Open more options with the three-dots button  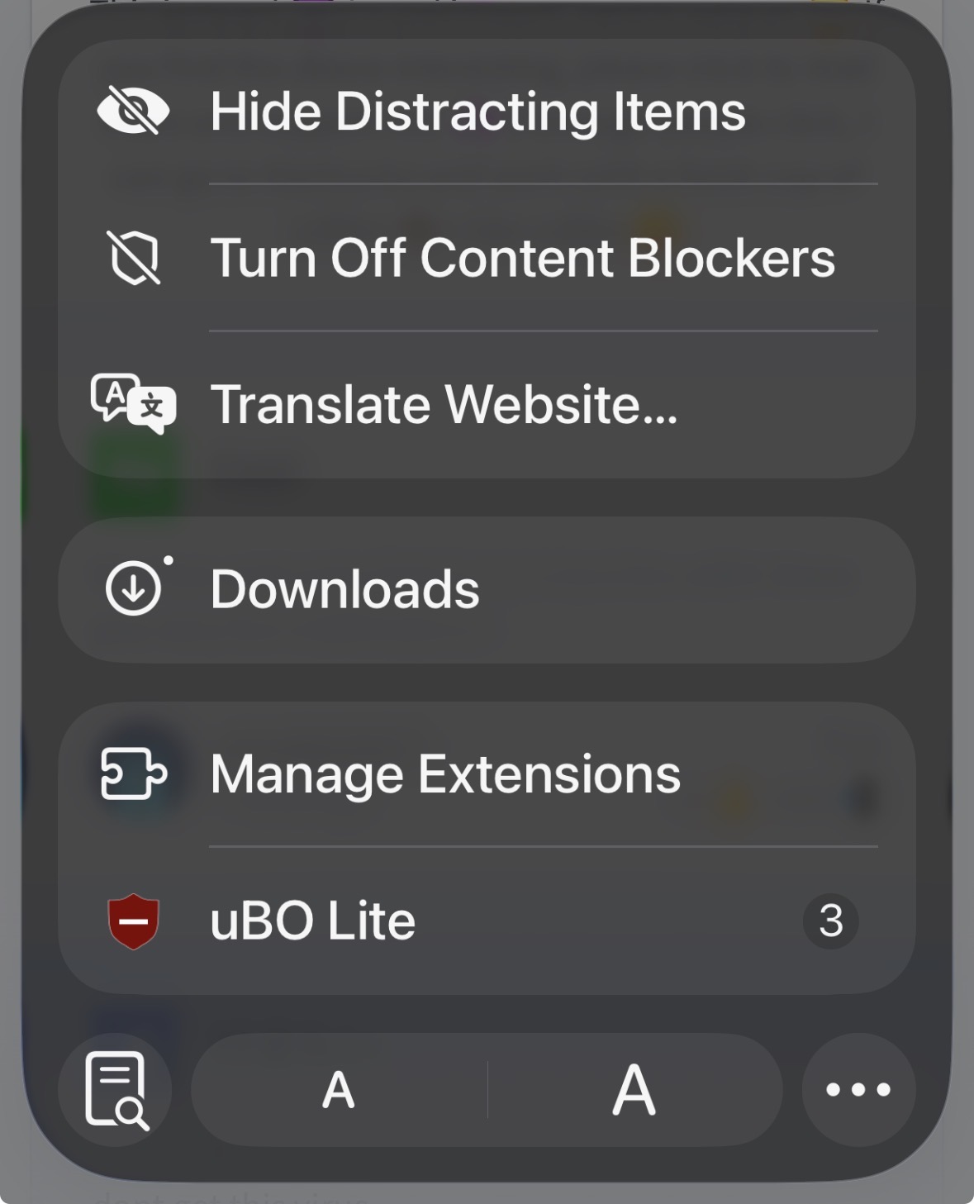pos(858,1089)
